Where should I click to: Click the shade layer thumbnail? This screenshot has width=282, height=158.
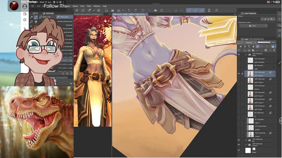251,128
